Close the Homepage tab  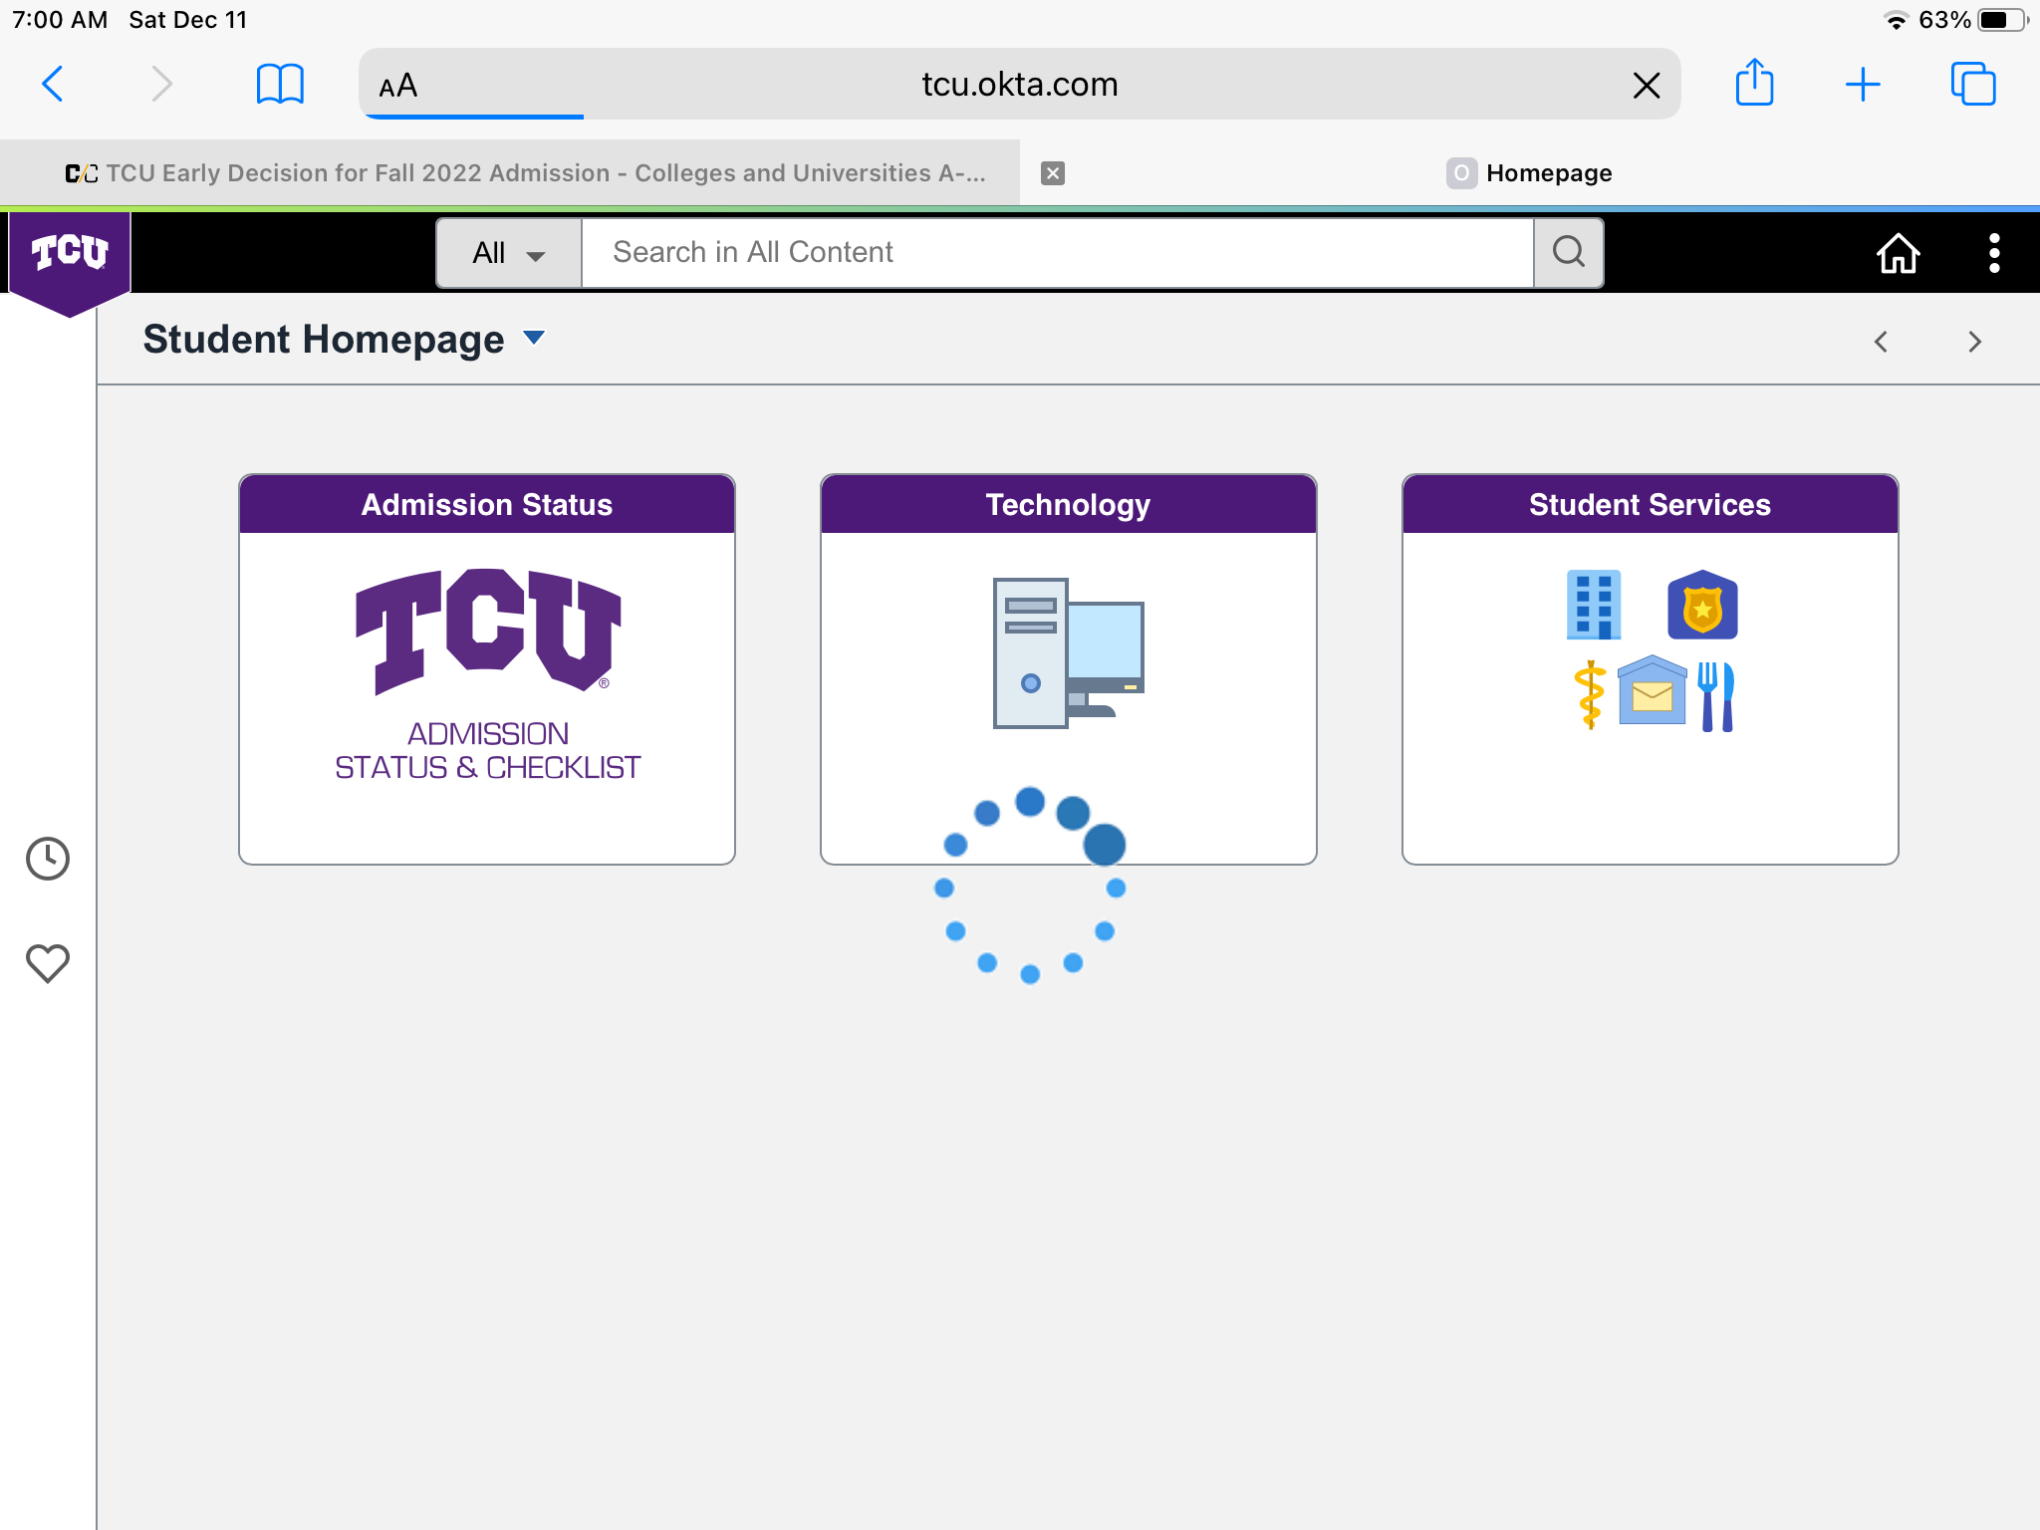coord(1053,173)
